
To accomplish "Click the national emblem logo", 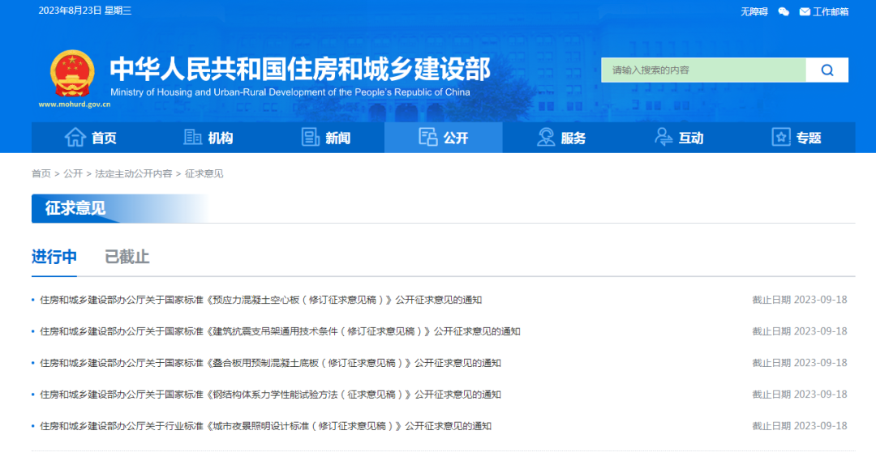I will 71,73.
